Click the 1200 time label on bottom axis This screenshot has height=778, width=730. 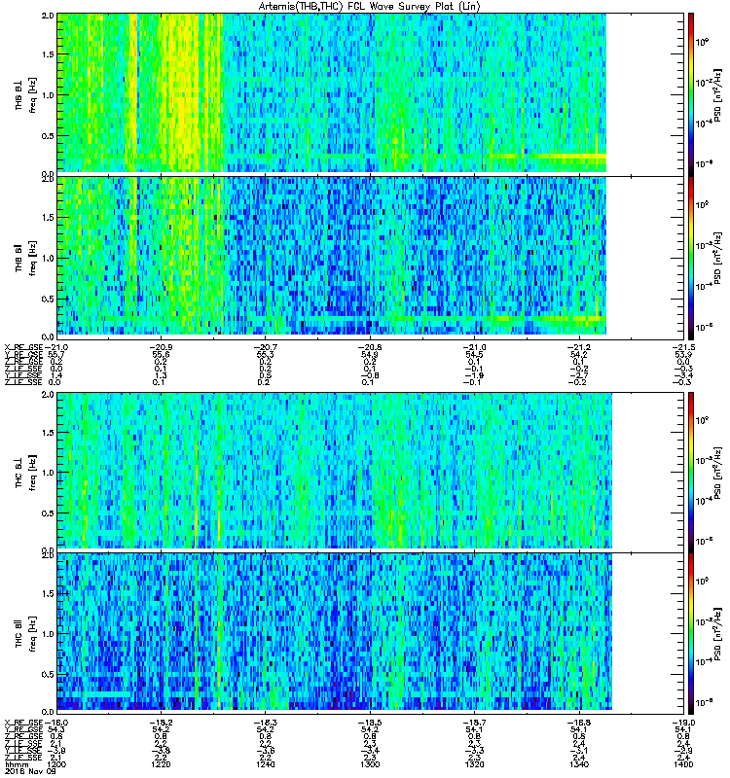pos(56,764)
